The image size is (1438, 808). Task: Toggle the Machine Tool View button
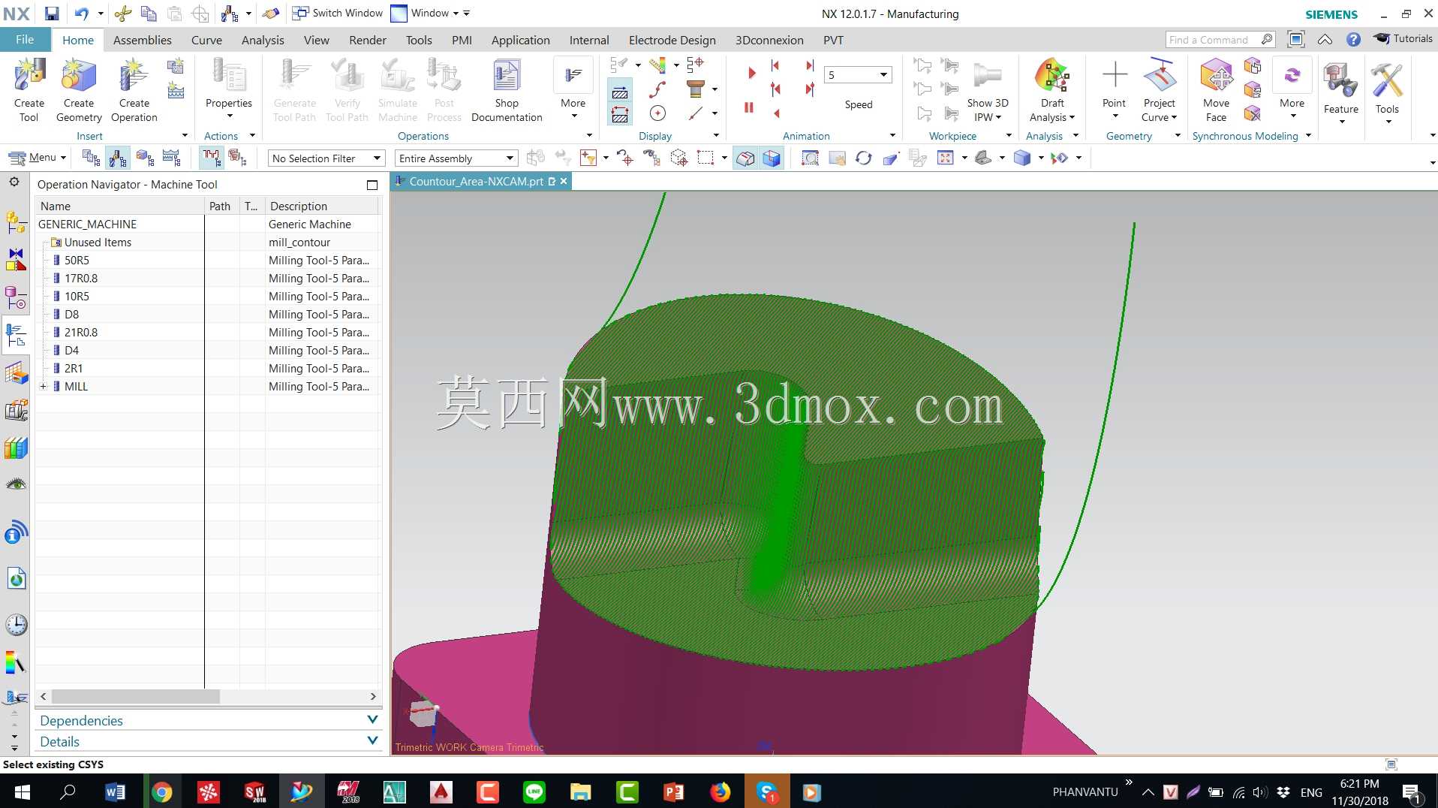coord(118,158)
